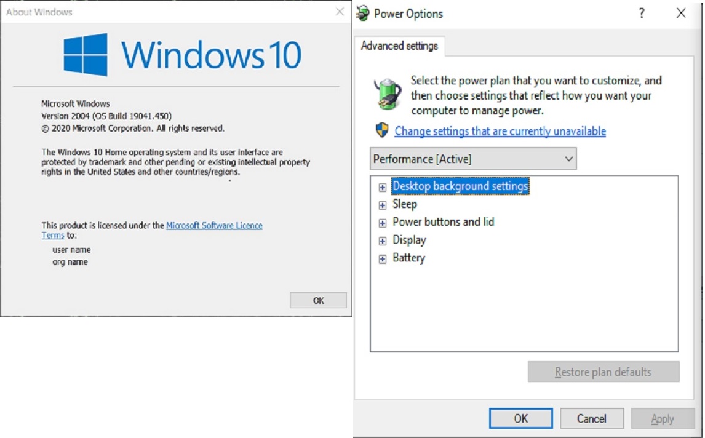705x438 pixels.
Task: Click Change settings that are currently unavailable link
Action: [500, 131]
